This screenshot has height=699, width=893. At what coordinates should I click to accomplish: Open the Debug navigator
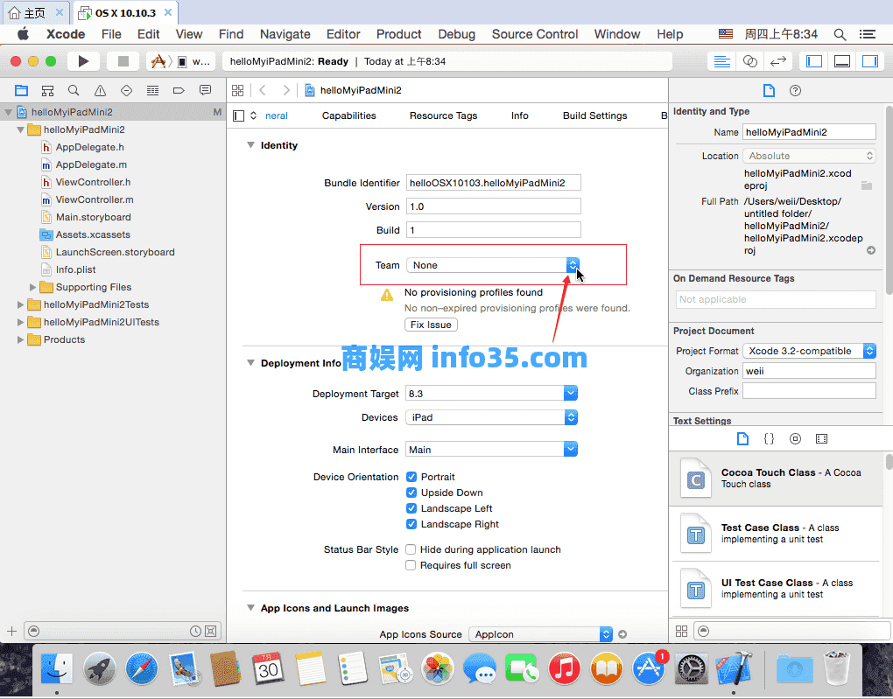[x=152, y=90]
